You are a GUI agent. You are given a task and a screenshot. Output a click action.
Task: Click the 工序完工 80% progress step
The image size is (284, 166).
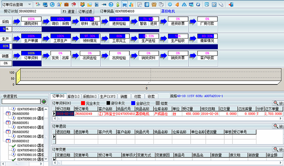[119, 39]
